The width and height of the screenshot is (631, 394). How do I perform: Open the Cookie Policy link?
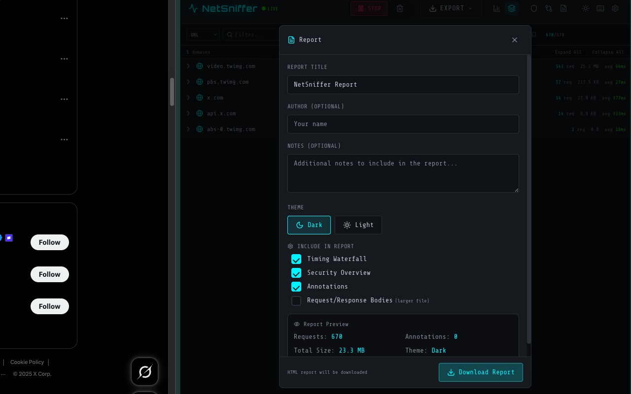(27, 362)
